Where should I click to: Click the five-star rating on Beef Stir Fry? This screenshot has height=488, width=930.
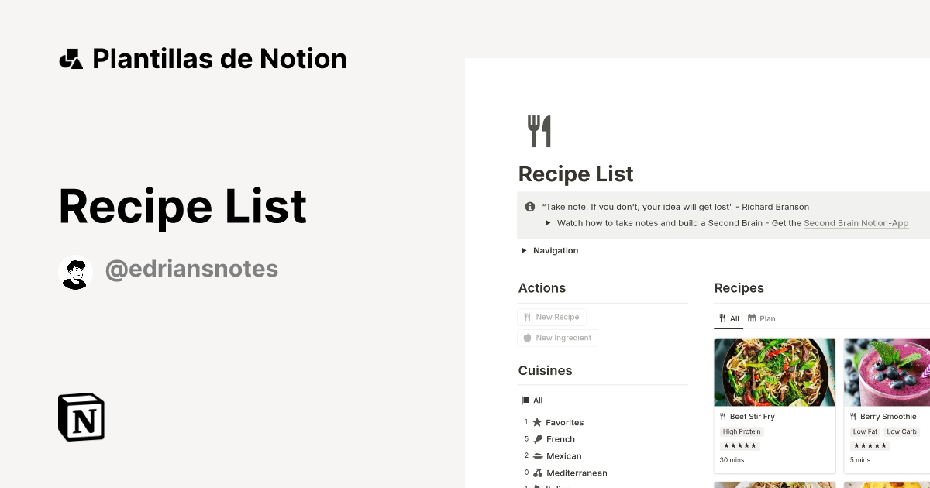[x=739, y=445]
